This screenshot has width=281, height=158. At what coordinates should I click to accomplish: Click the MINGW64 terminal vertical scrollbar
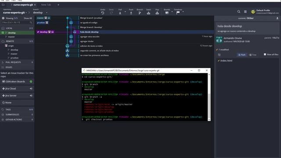(x=209, y=97)
